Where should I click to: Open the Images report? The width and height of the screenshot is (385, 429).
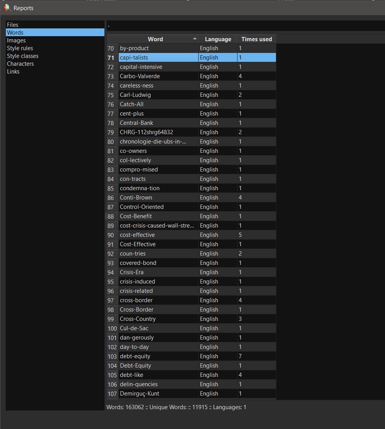click(x=55, y=40)
